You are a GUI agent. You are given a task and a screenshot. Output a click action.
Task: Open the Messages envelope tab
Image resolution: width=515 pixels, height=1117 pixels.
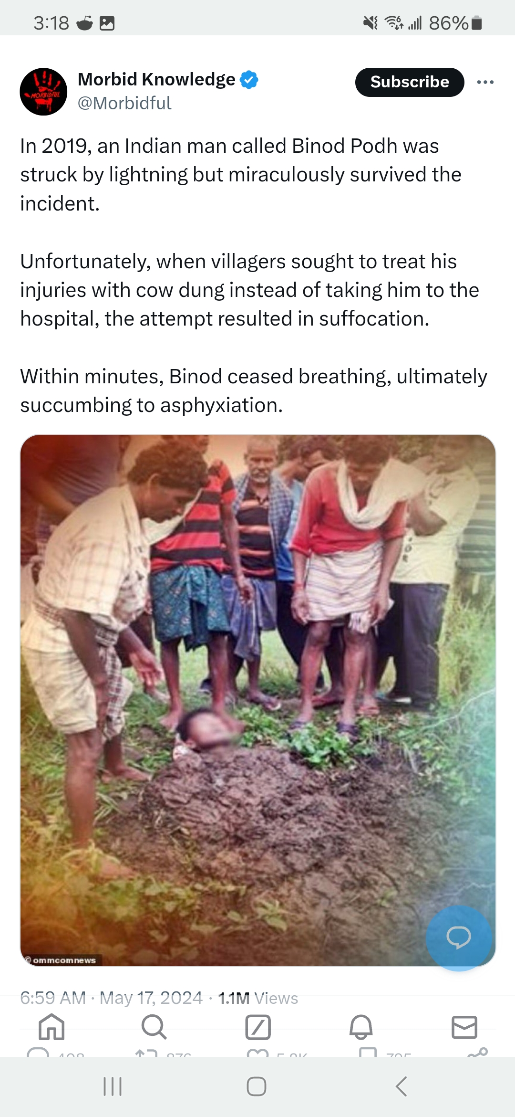click(x=464, y=1027)
